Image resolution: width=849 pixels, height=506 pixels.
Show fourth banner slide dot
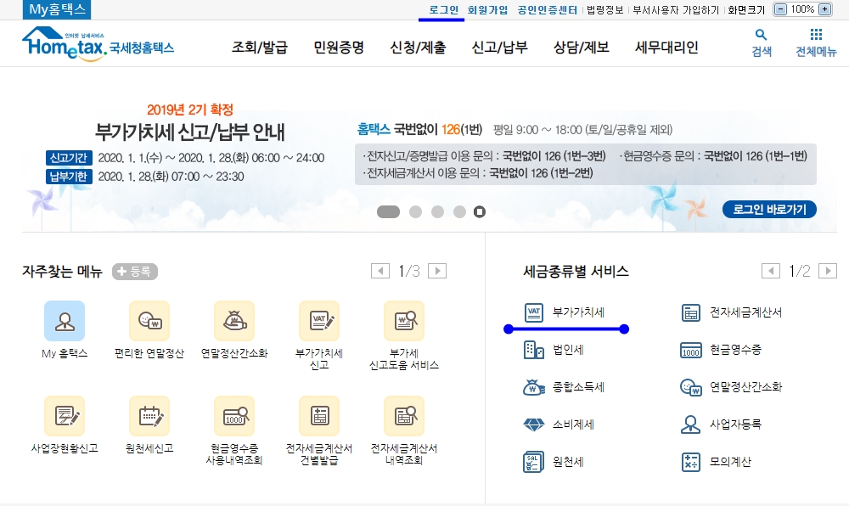[x=459, y=212]
